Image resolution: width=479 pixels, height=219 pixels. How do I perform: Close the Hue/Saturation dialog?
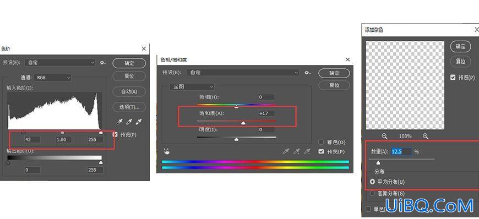click(x=347, y=59)
